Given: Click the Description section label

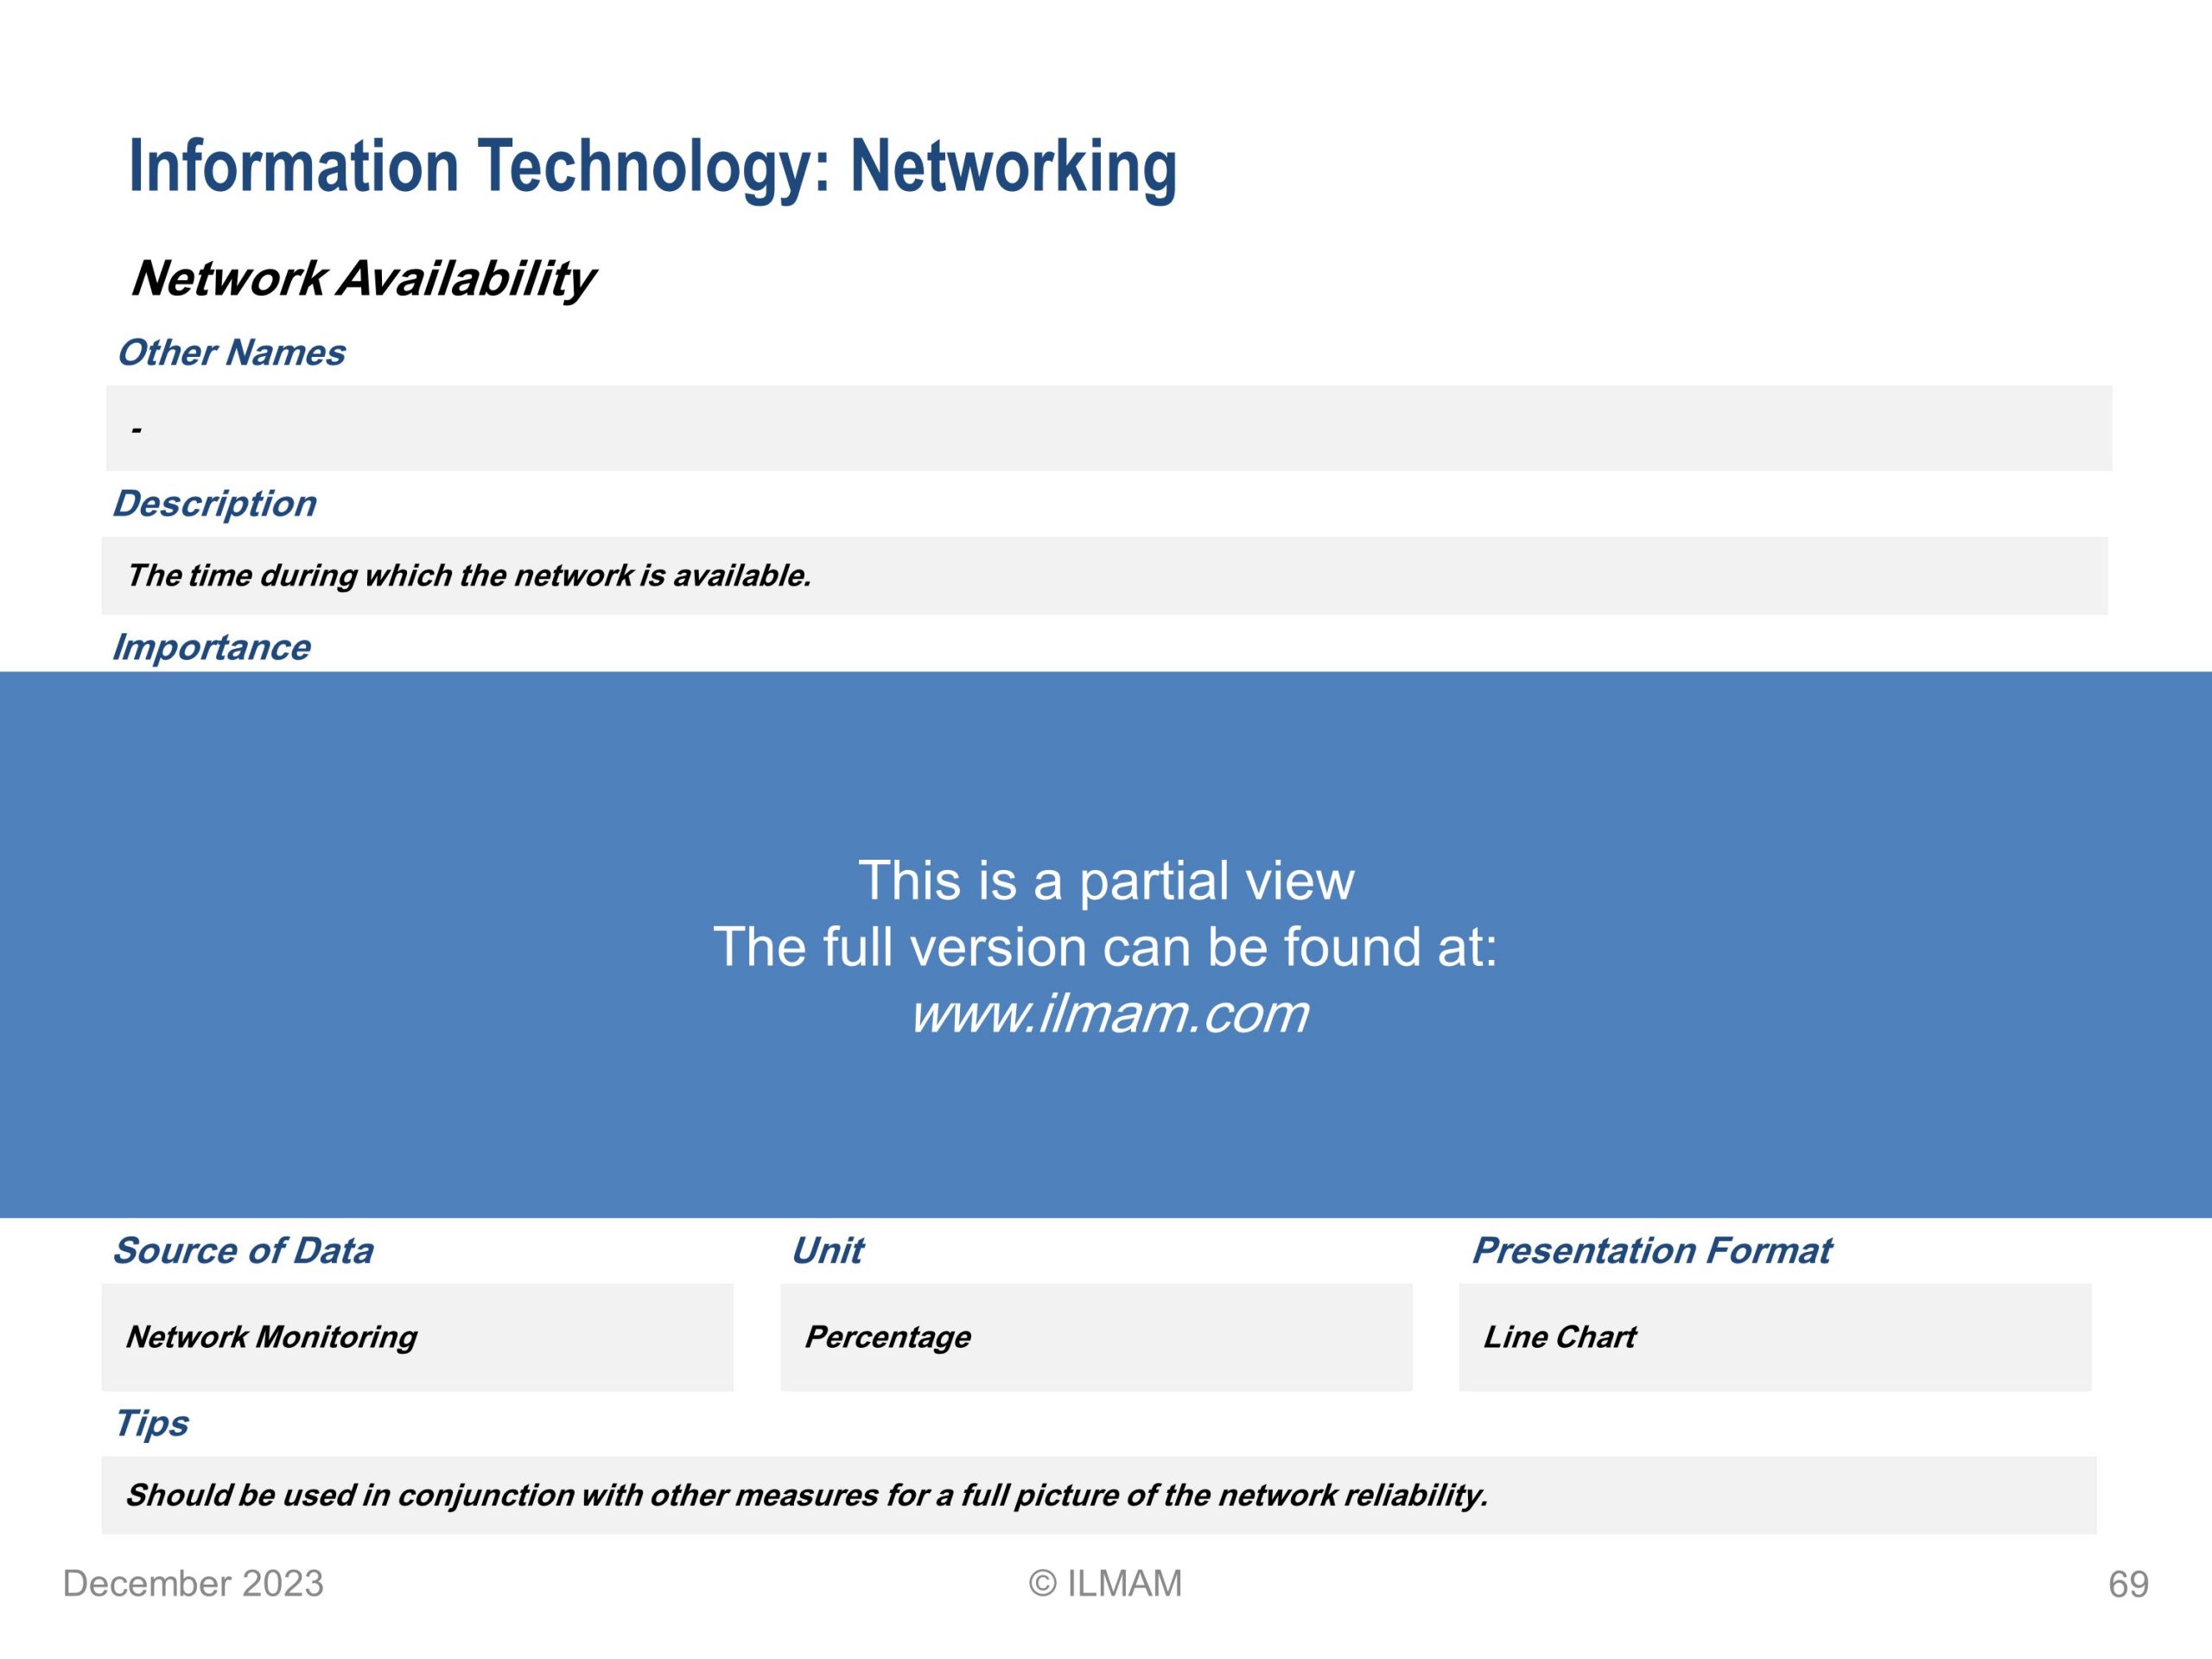Looking at the screenshot, I should pos(214,504).
